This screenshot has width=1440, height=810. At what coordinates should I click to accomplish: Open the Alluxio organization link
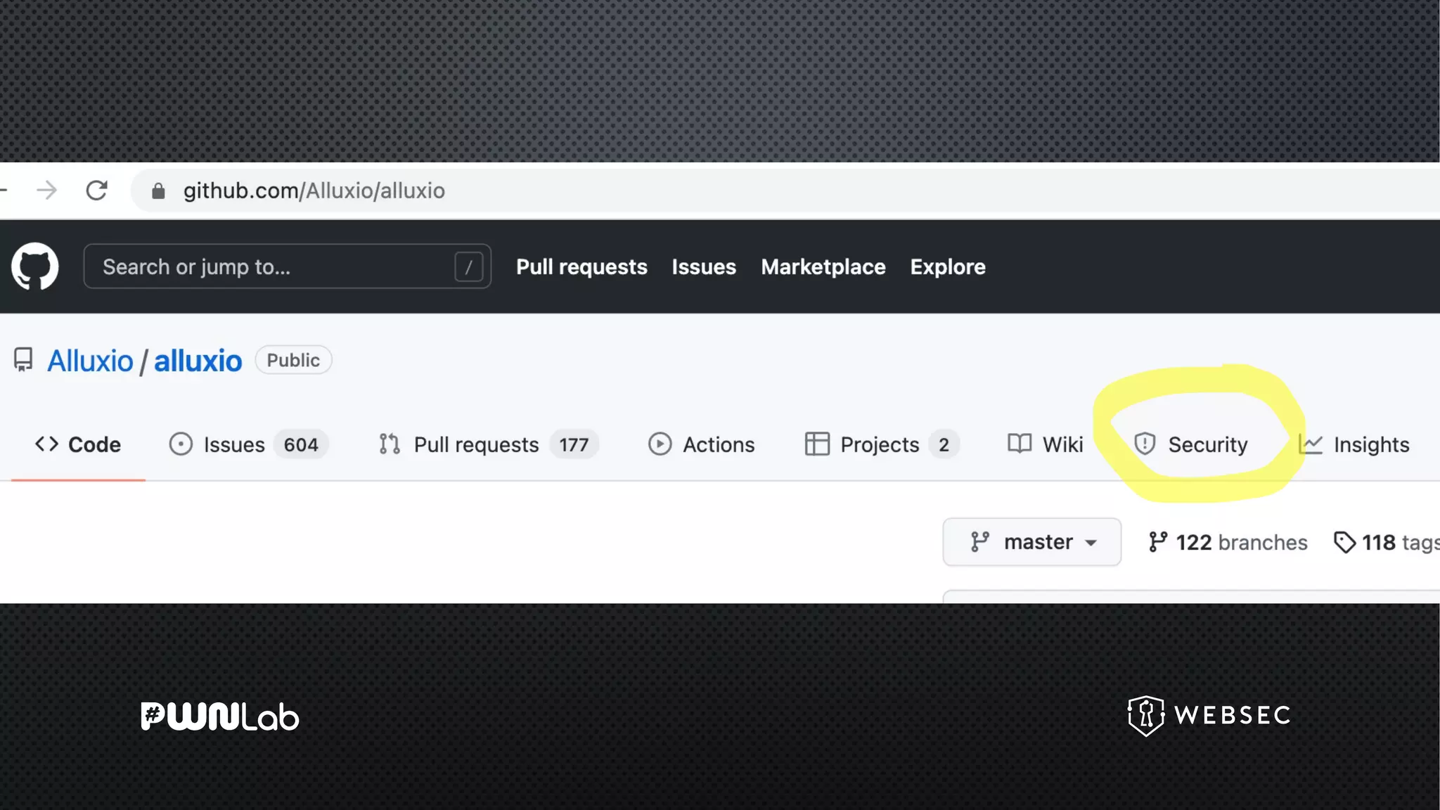pyautogui.click(x=90, y=361)
